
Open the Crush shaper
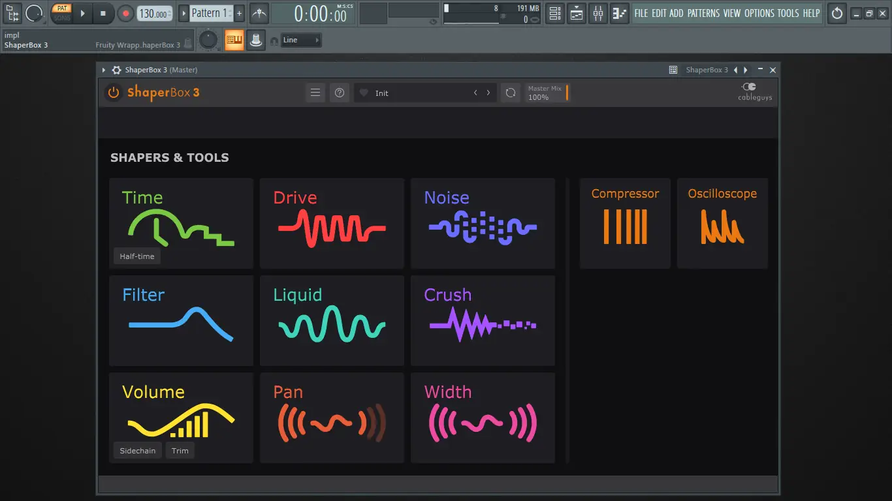pyautogui.click(x=483, y=320)
